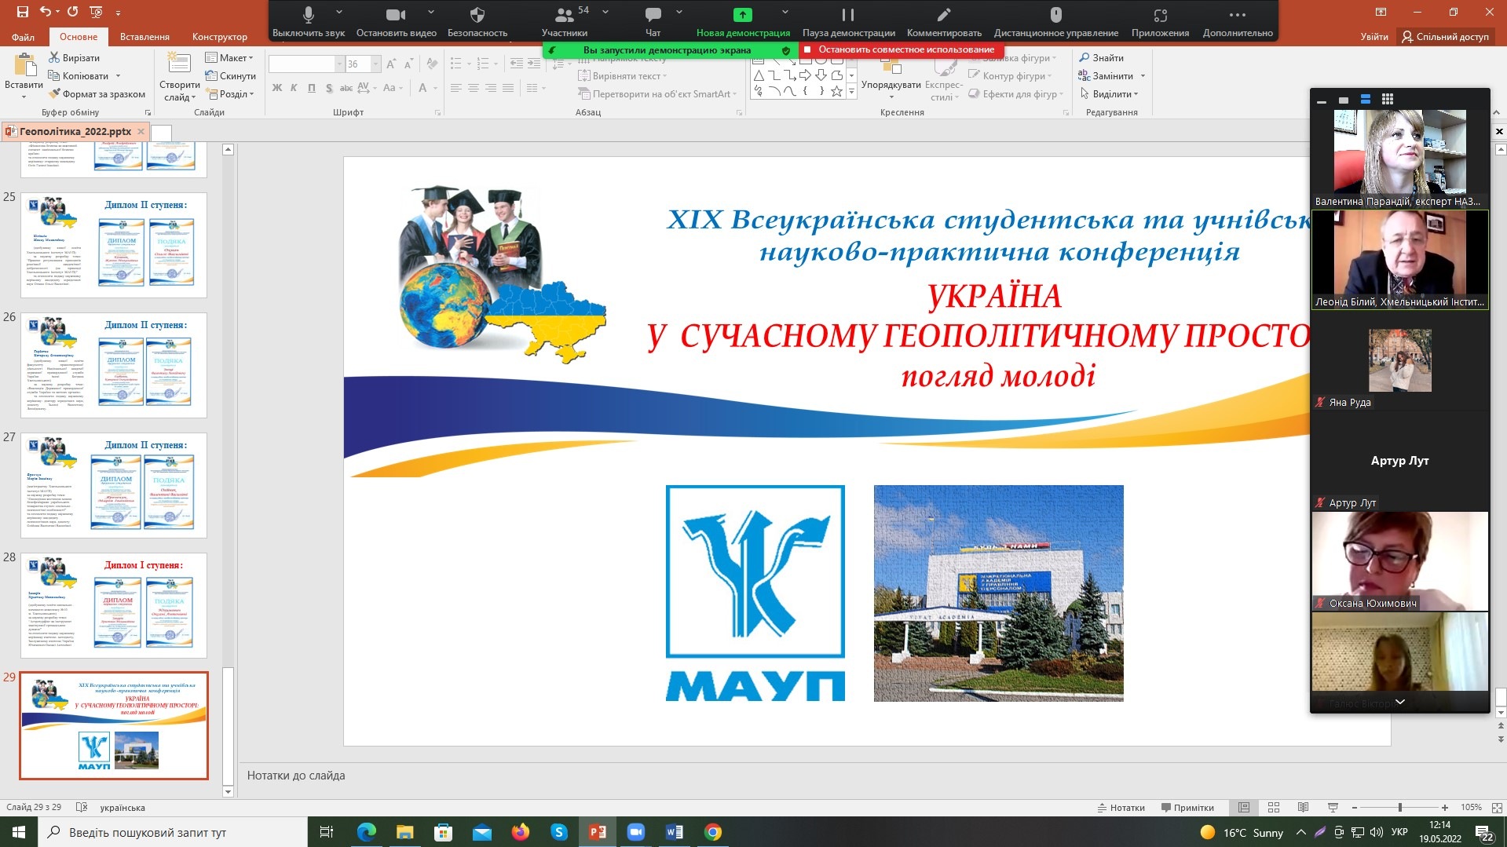Open the Insert (Вставлення) ribbon tab
This screenshot has height=847, width=1507.
pos(144,37)
